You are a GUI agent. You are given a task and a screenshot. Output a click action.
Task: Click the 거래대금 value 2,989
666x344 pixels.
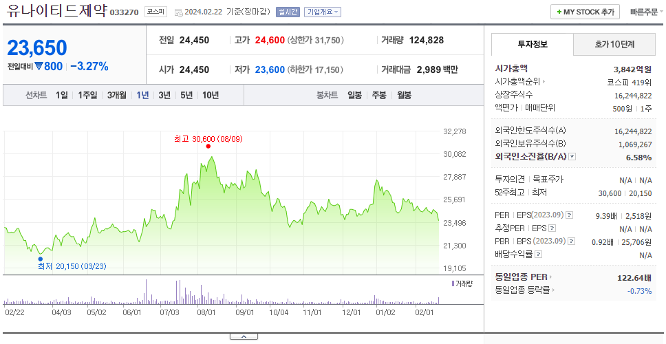429,69
